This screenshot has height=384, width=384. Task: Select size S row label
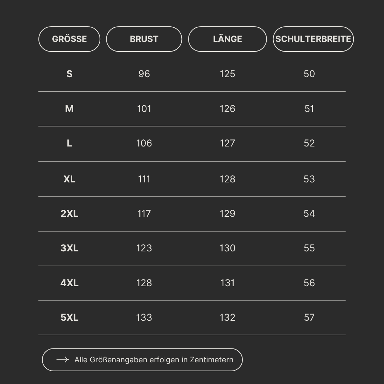tap(69, 74)
